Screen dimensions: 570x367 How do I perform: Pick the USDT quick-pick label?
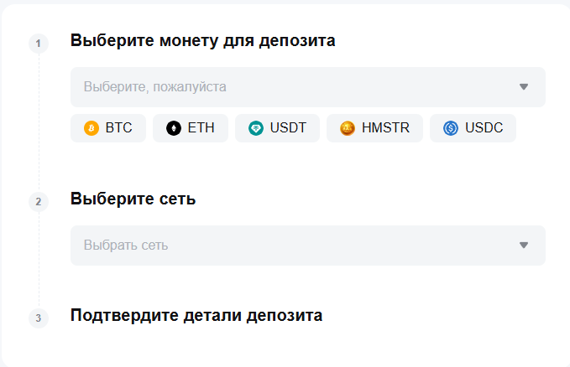288,128
